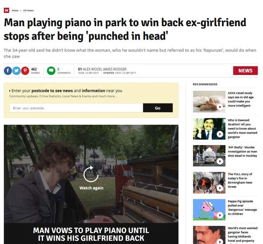Play the sex study recommended video
This screenshot has height=244, width=263.
click(220, 107)
